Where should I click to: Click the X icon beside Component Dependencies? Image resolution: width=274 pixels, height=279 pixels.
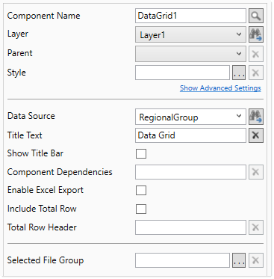click(256, 172)
